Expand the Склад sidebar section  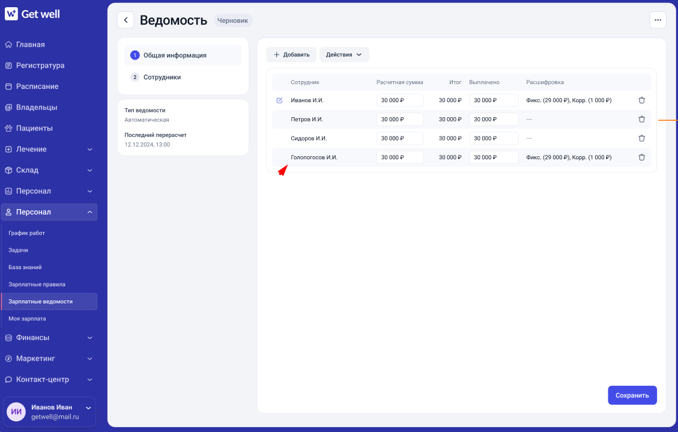(x=49, y=171)
